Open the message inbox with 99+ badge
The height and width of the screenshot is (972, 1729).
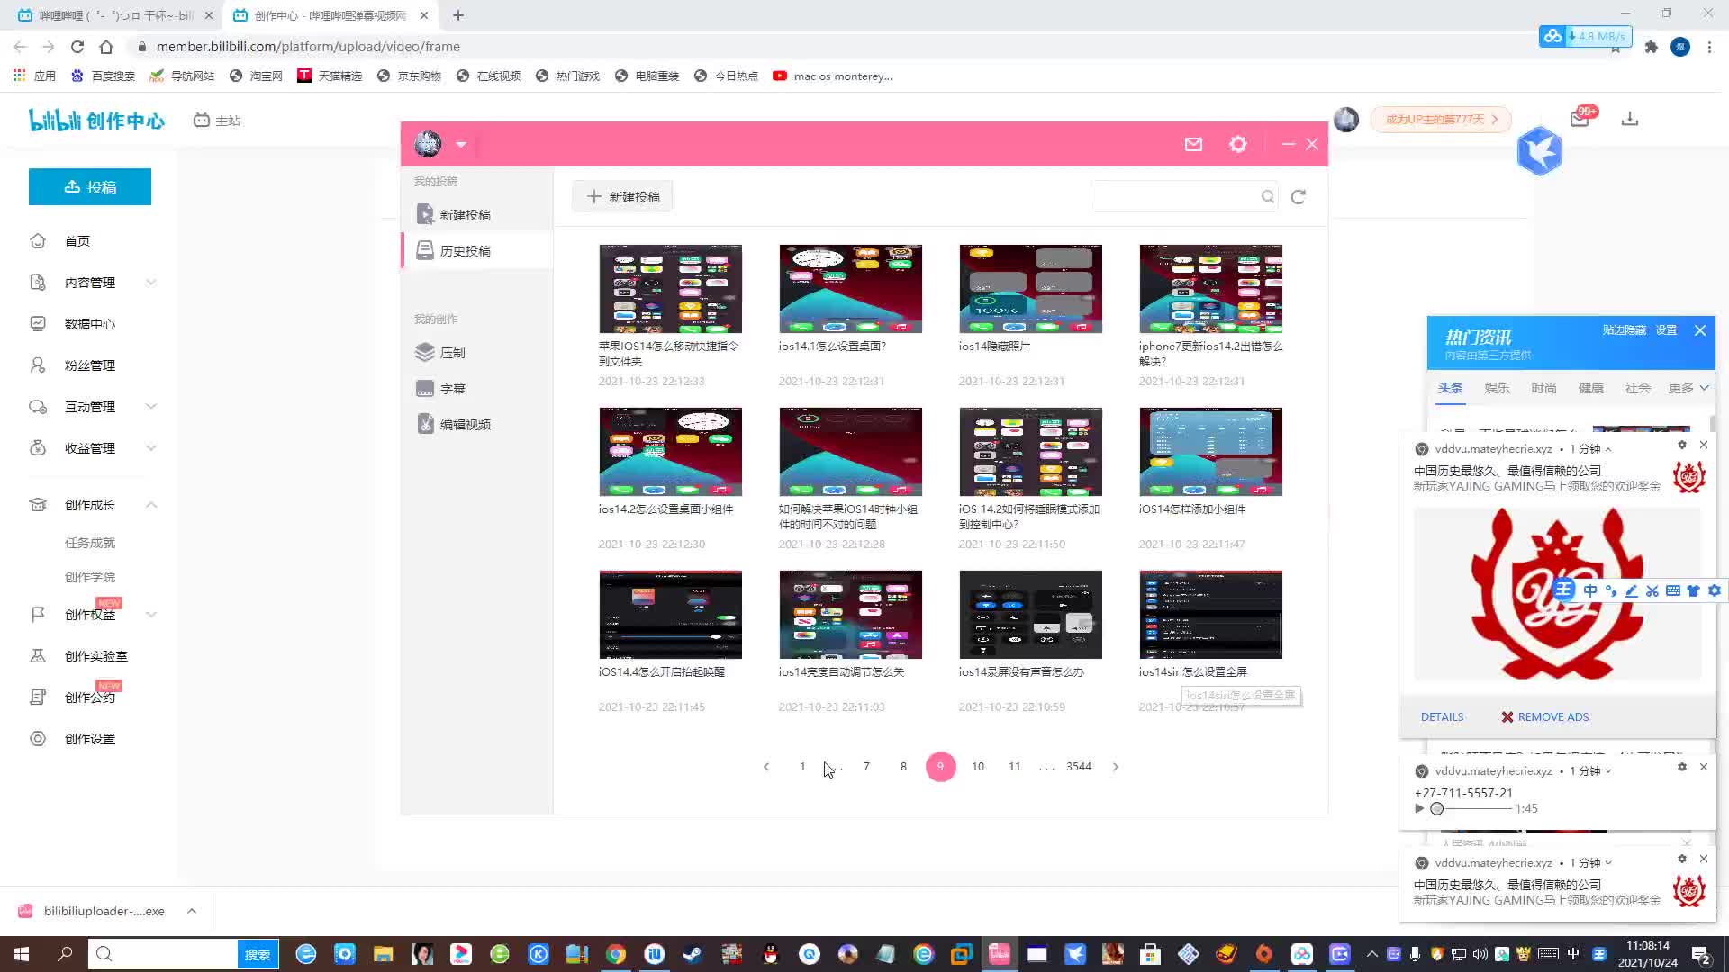coord(1580,119)
